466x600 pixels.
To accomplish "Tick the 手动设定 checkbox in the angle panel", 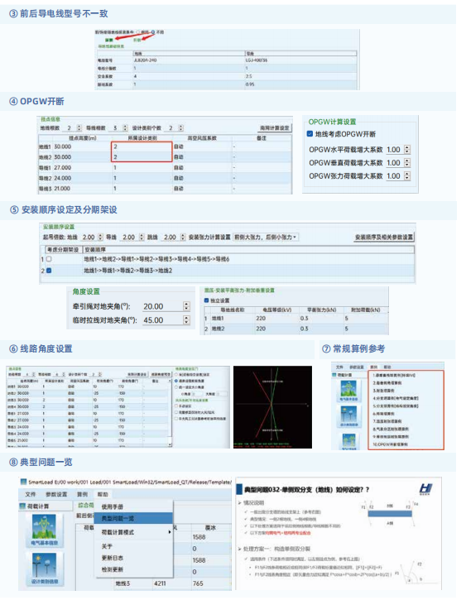I will click(x=177, y=406).
